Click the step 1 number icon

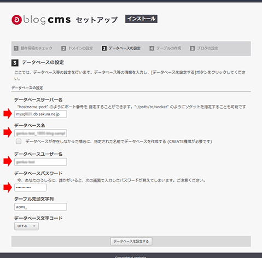(16, 48)
